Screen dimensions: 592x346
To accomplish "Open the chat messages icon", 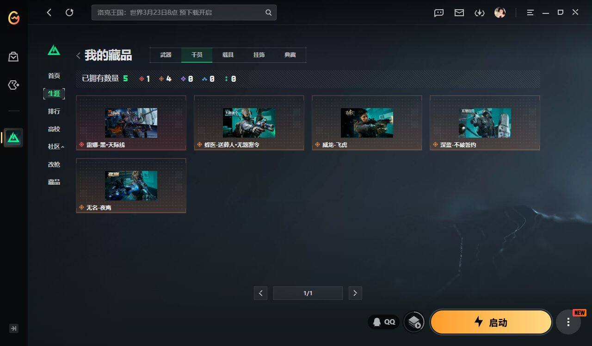I will tap(439, 12).
